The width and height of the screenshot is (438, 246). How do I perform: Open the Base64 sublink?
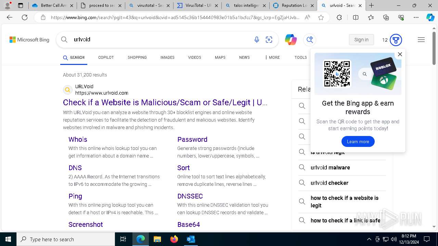(189, 224)
